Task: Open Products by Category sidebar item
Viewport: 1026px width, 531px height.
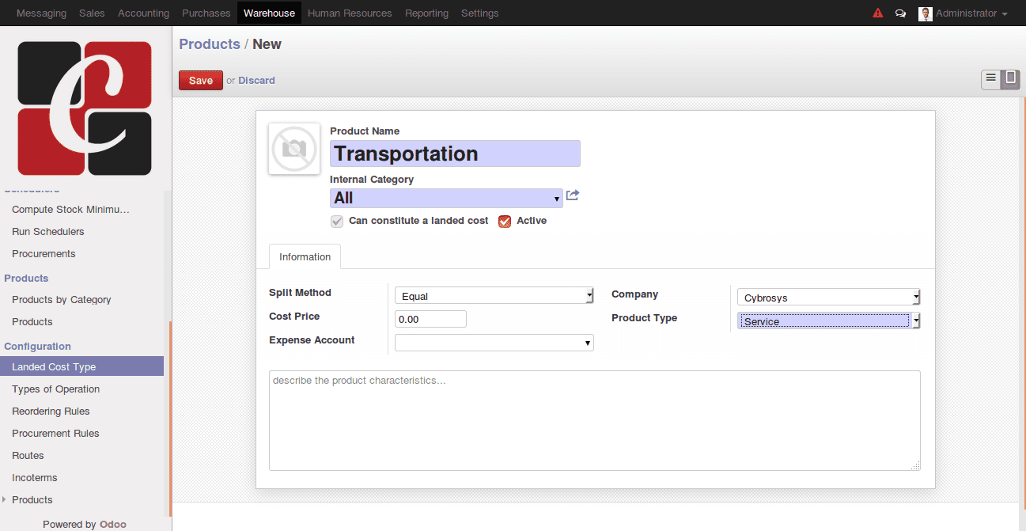Action: click(61, 300)
